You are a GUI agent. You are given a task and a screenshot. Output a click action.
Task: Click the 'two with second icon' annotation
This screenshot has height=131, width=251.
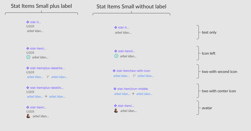(x=219, y=72)
